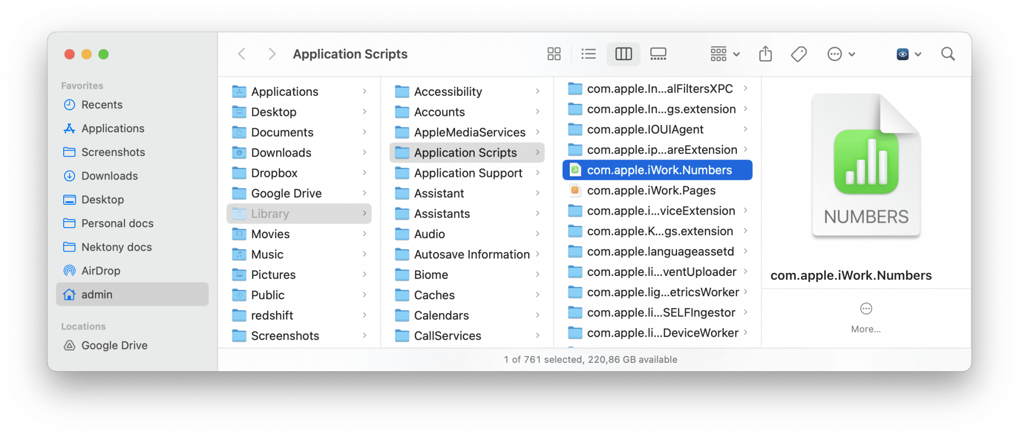This screenshot has height=434, width=1019.
Task: Select the Biome folder
Action: [467, 275]
